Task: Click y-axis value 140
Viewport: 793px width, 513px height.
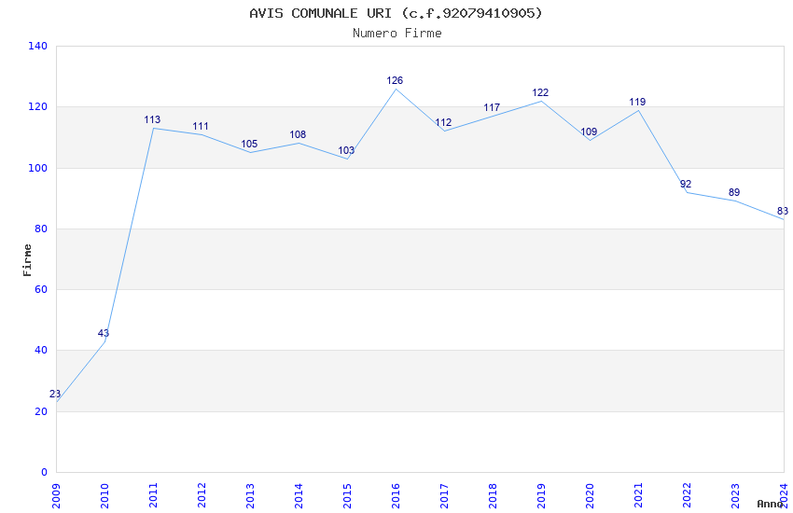Action: 38,46
